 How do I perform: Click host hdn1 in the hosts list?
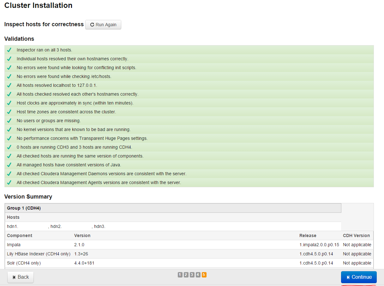pyautogui.click(x=13, y=226)
